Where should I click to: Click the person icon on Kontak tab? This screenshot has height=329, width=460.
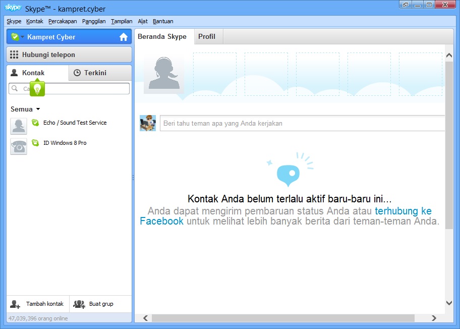pyautogui.click(x=14, y=73)
